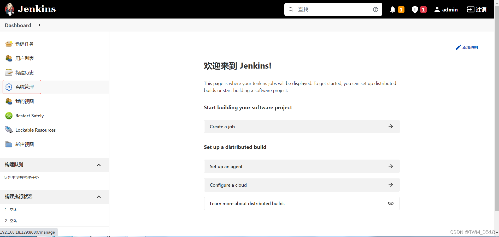The image size is (499, 237).
Task: Open the notifications bell icon
Action: point(392,10)
